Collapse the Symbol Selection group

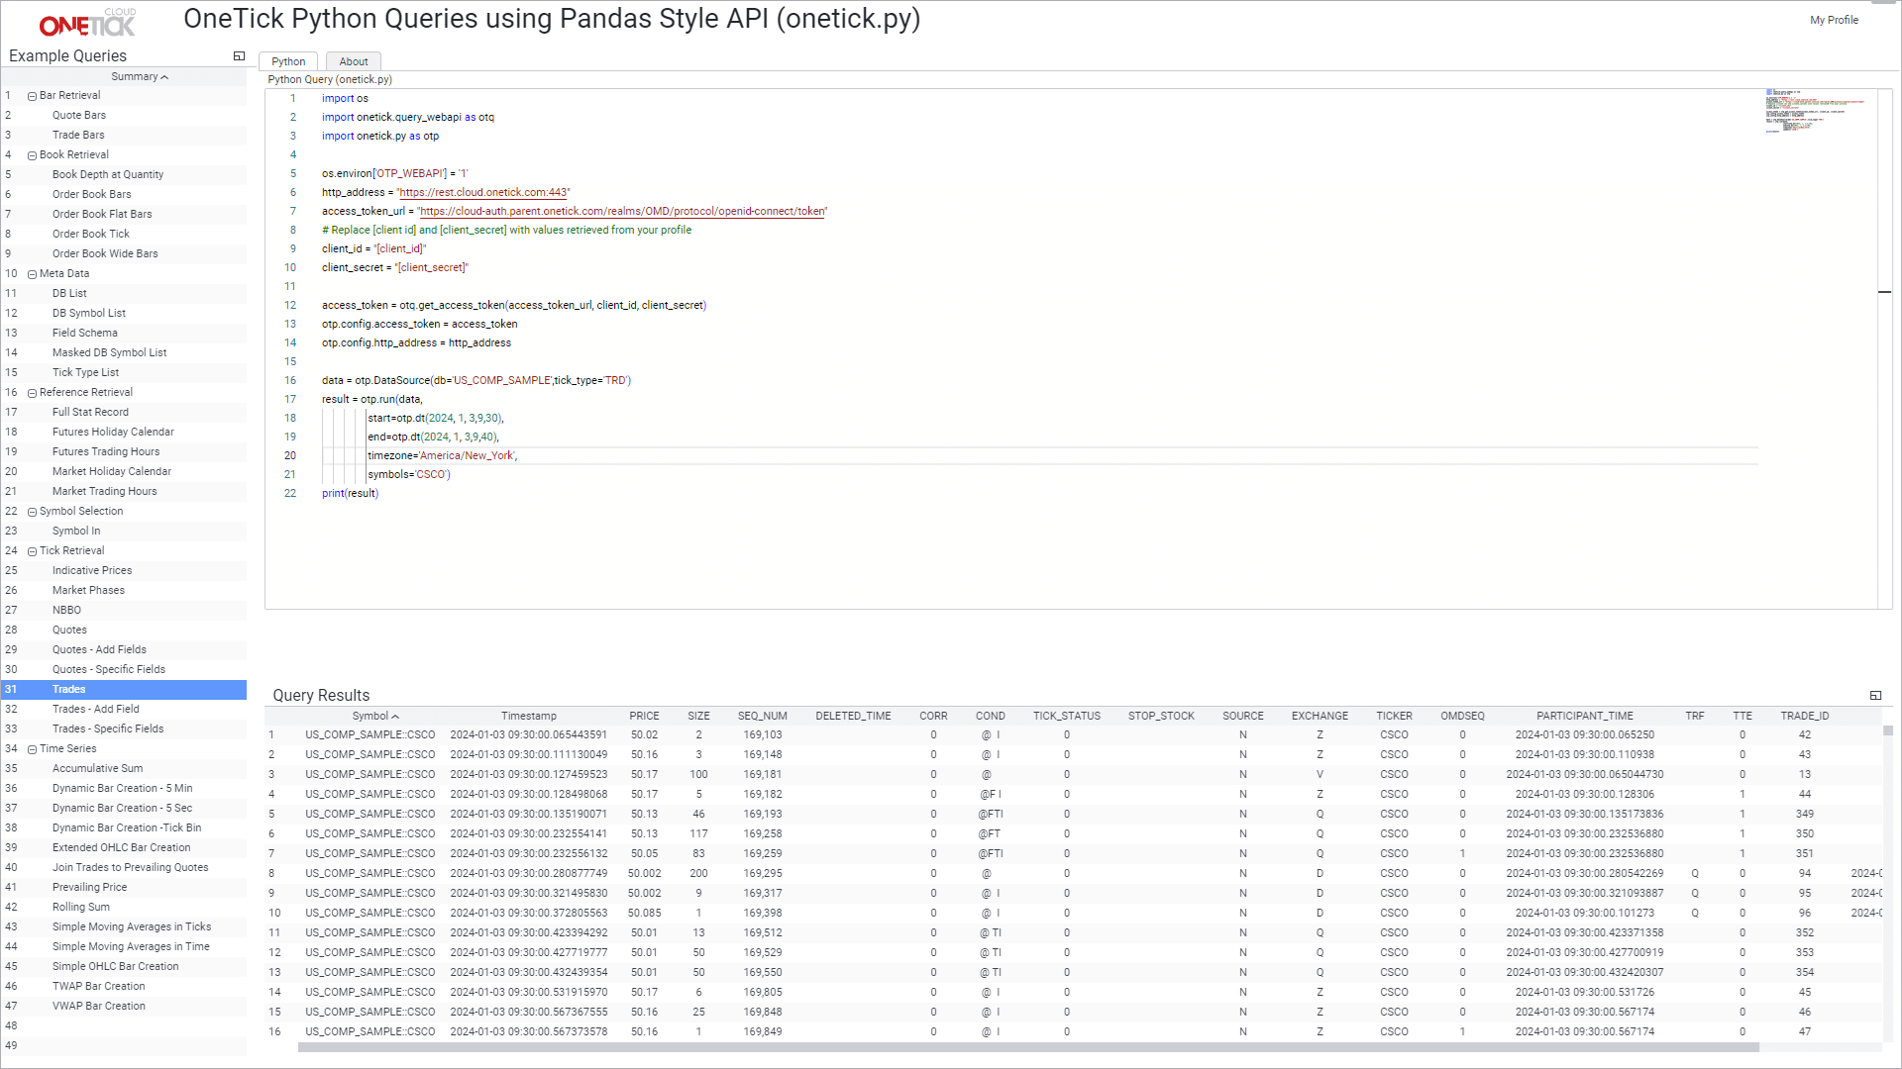click(33, 512)
